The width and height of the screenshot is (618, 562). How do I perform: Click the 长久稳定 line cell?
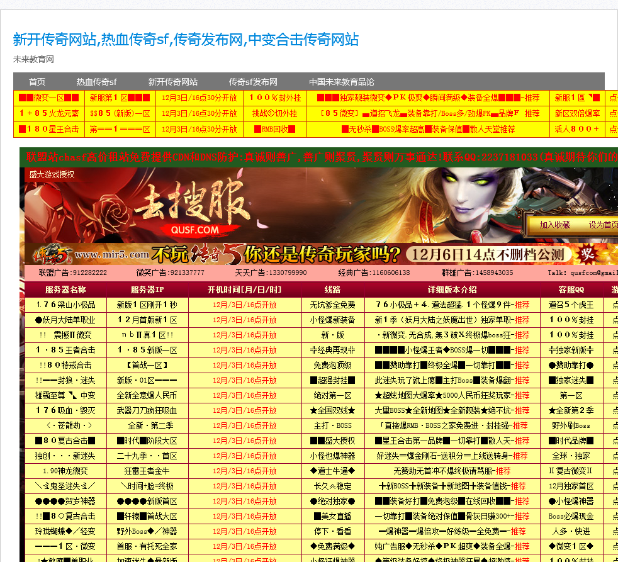click(x=332, y=486)
